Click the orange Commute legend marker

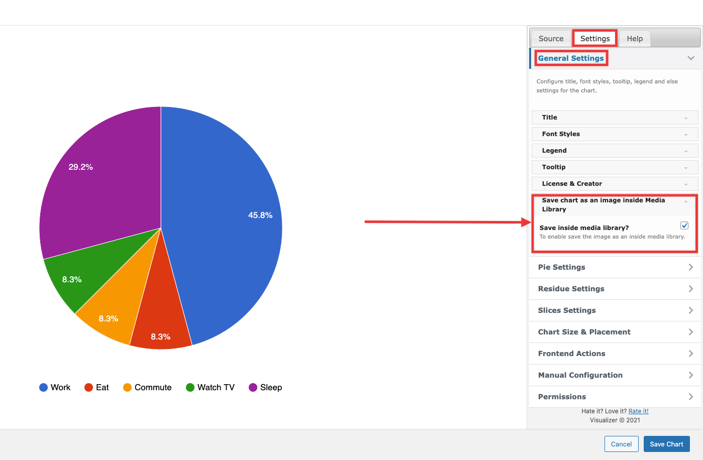(x=127, y=387)
